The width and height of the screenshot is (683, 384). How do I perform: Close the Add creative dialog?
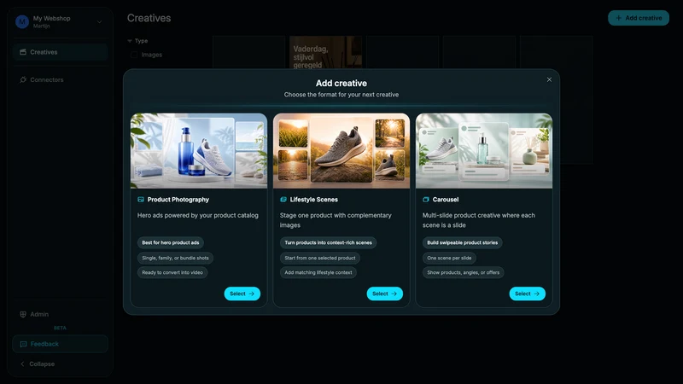[549, 79]
